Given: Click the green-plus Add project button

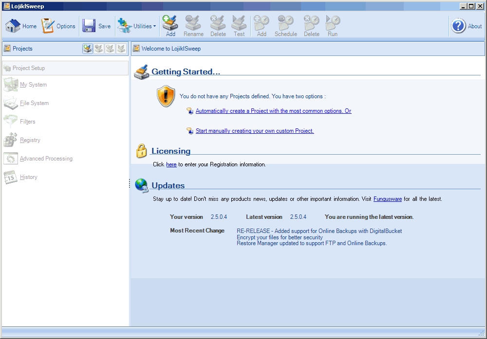Looking at the screenshot, I should coord(170,26).
